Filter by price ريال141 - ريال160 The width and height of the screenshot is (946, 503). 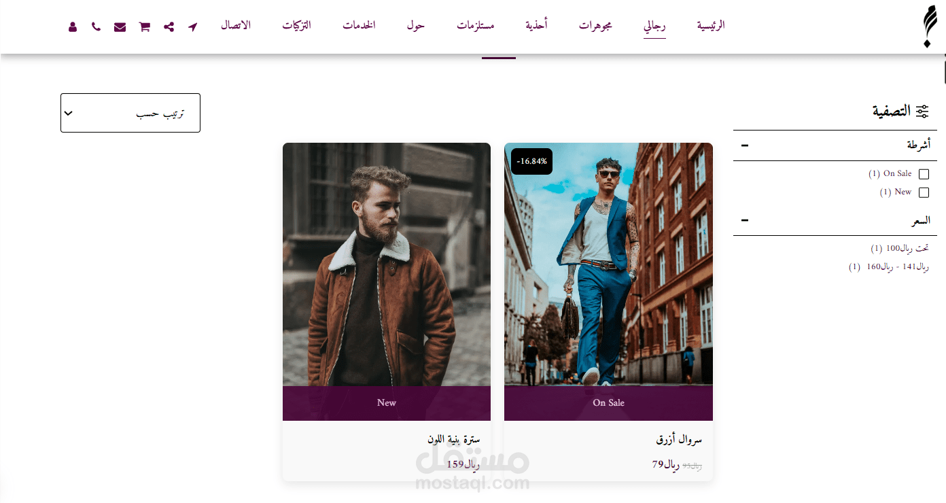pyautogui.click(x=889, y=266)
